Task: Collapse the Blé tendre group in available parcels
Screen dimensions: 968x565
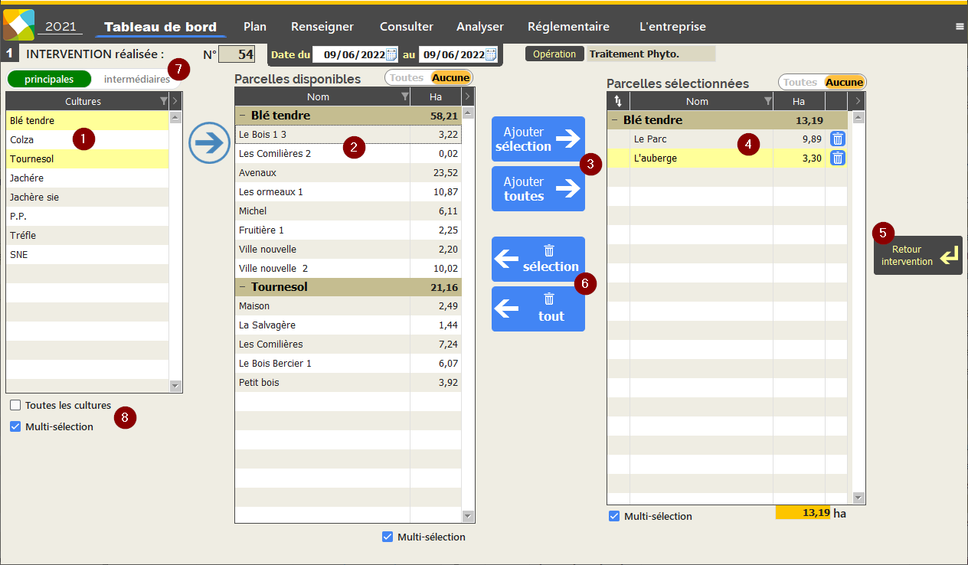Action: [242, 116]
